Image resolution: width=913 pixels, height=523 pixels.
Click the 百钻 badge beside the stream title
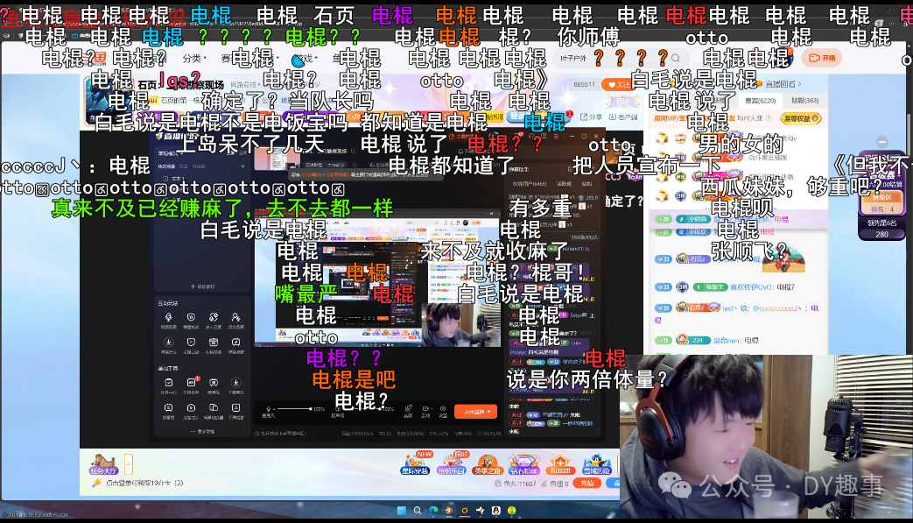pyautogui.click(x=623, y=102)
